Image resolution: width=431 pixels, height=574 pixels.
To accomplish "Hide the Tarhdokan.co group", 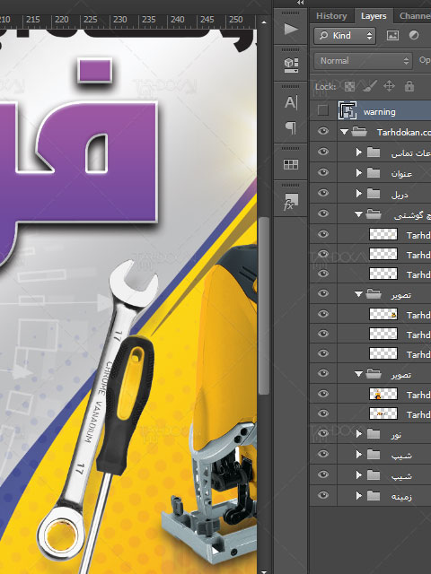I will [x=323, y=131].
